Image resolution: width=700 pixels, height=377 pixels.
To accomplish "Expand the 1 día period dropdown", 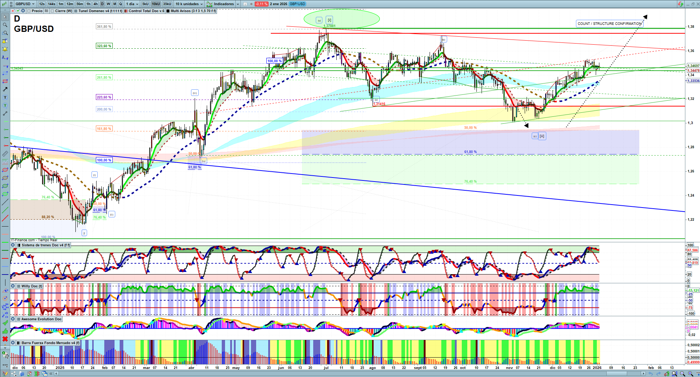I will (x=132, y=4).
